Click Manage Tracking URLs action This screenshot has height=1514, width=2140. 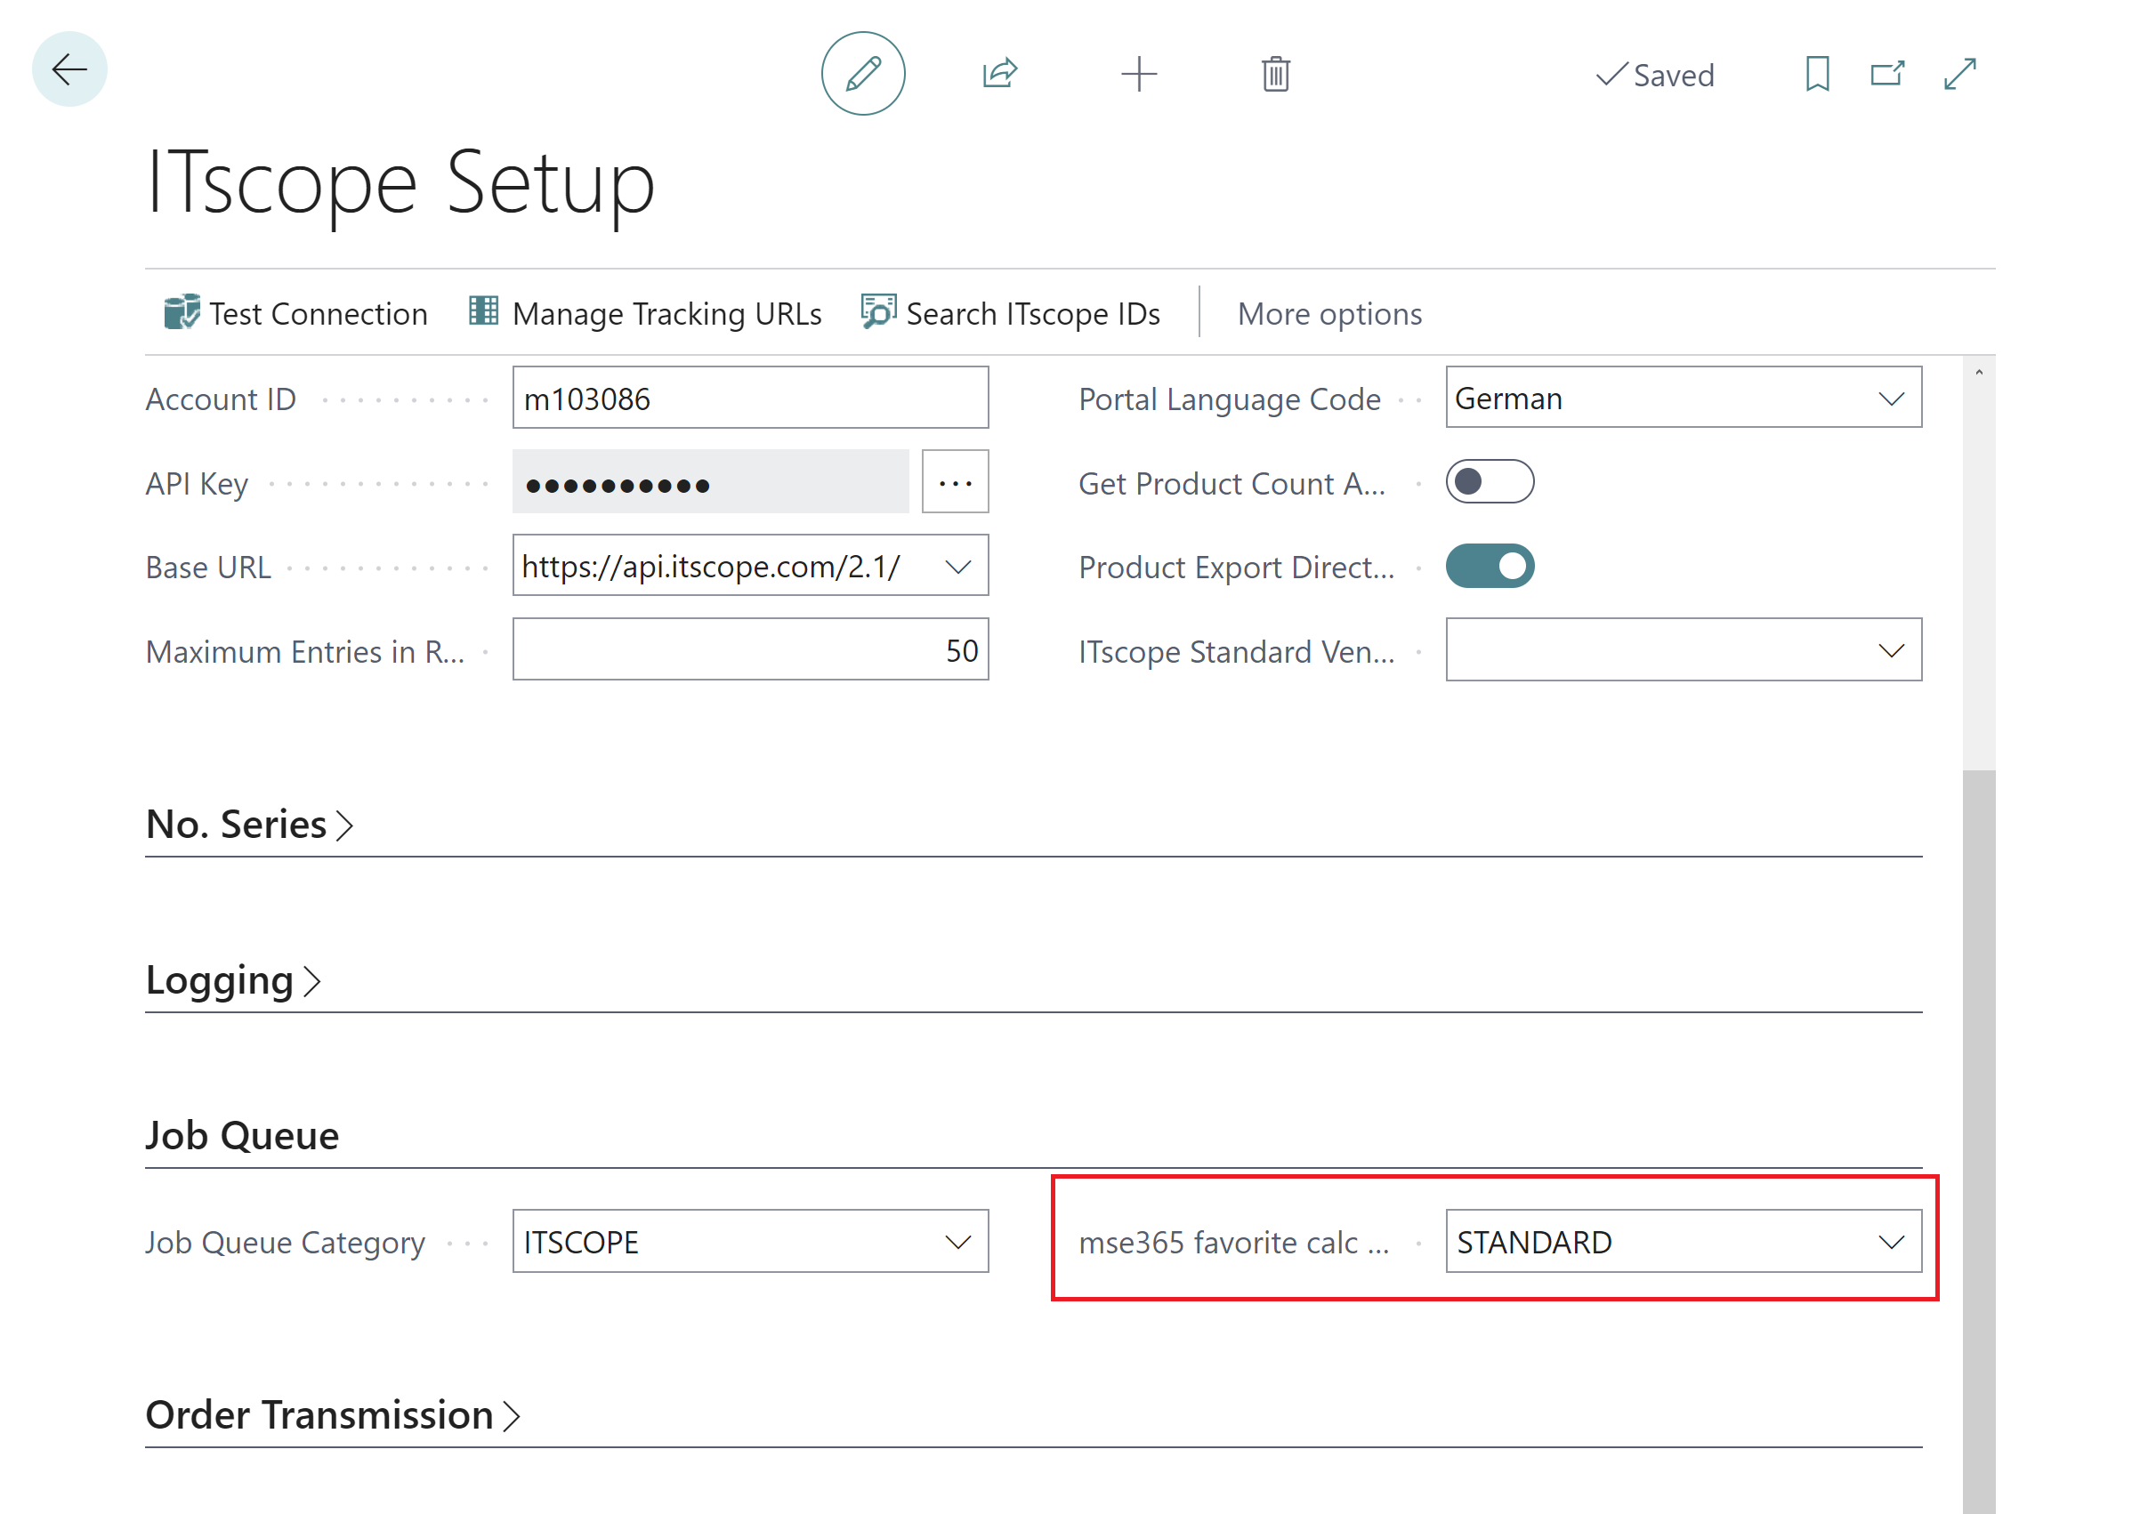pos(645,313)
